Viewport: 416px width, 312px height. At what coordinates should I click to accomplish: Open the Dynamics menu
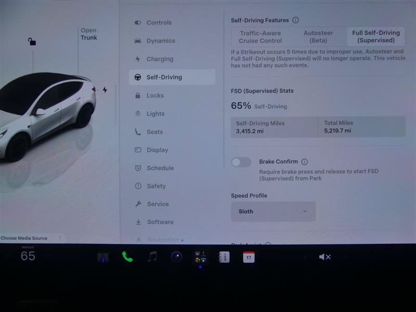tap(172, 41)
